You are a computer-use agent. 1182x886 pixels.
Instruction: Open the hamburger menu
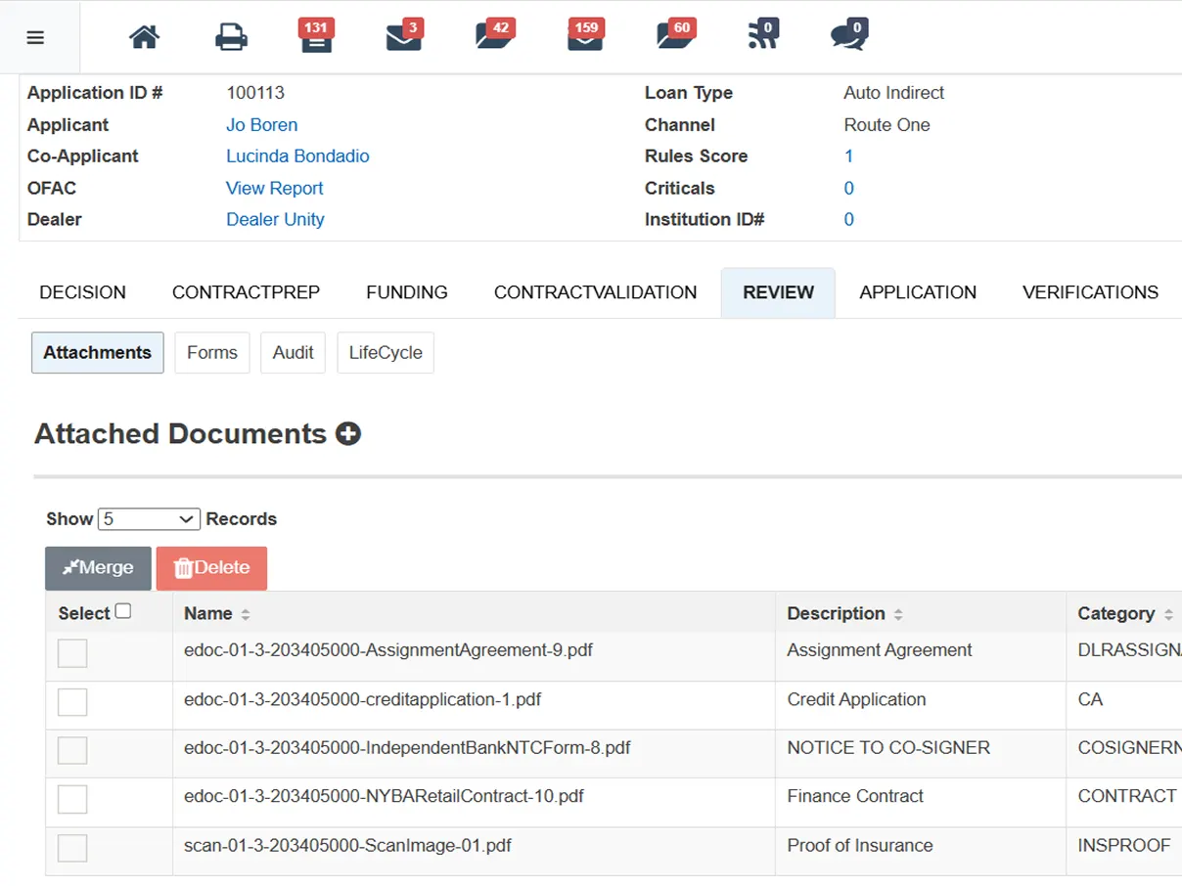[x=35, y=38]
